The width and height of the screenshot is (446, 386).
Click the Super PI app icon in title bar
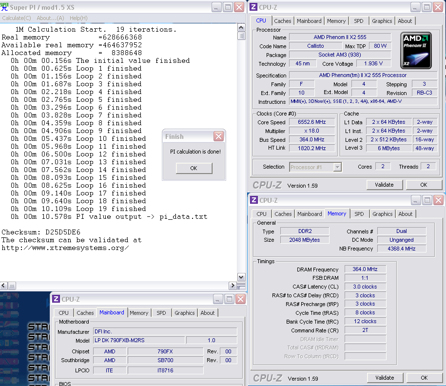(4, 7)
